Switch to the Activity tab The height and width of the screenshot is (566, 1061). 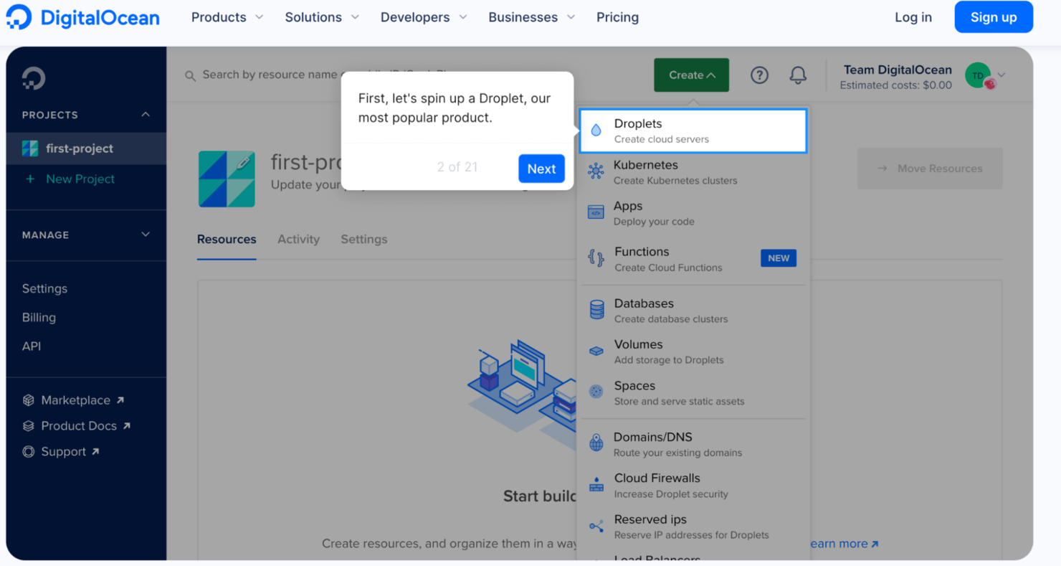click(298, 239)
